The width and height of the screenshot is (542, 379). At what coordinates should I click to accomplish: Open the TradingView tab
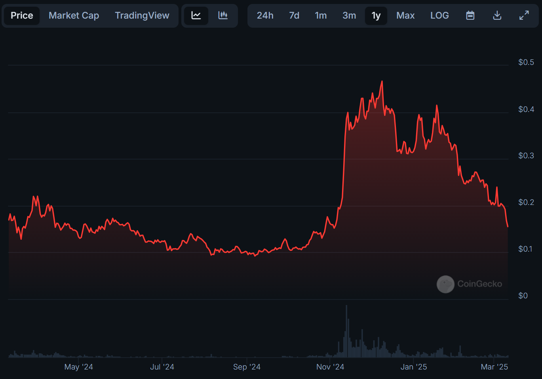point(142,16)
